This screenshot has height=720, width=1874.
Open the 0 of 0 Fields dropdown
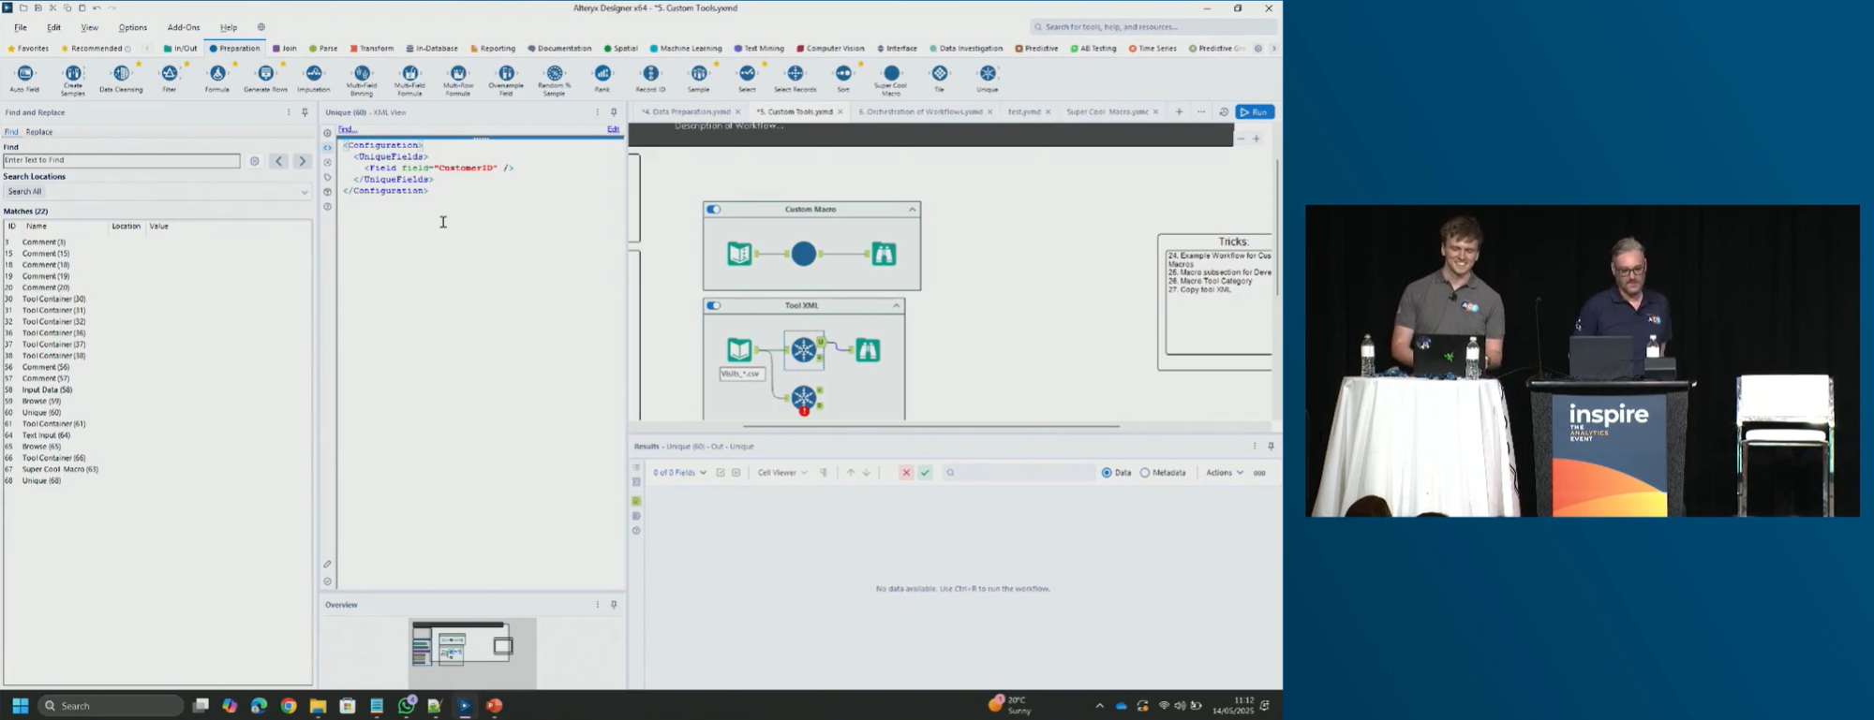coord(680,473)
